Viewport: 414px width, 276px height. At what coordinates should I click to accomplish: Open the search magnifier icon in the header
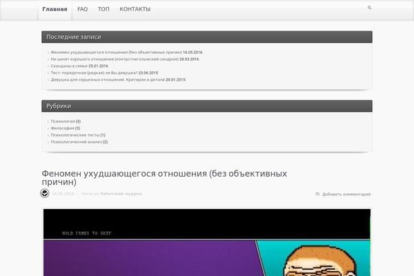coord(369,8)
